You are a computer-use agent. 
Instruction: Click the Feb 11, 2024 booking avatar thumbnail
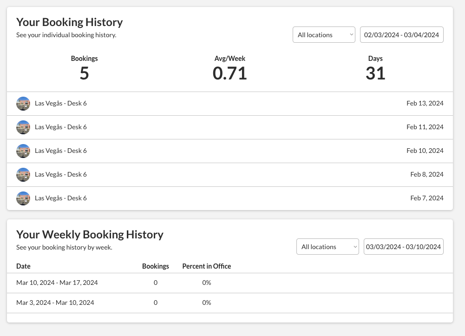pos(23,127)
